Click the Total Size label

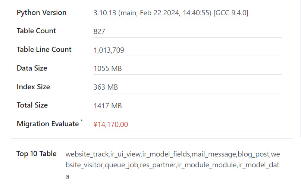(32, 105)
